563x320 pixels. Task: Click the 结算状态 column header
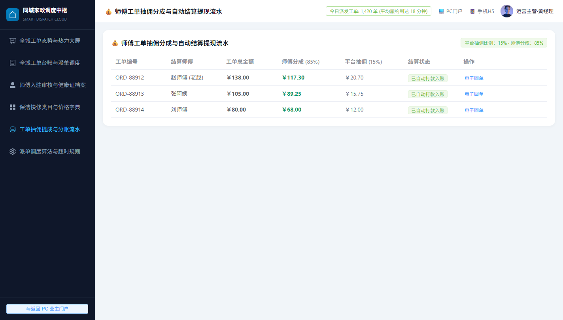(x=419, y=62)
